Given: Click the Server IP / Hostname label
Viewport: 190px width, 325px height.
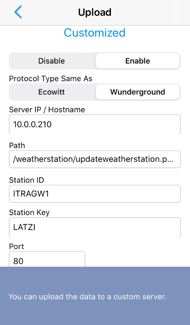Looking at the screenshot, I should point(47,109).
